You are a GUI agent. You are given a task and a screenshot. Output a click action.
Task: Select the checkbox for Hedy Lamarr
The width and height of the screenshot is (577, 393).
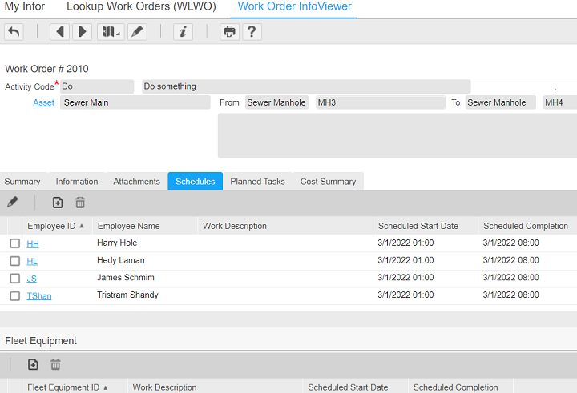[x=14, y=261]
